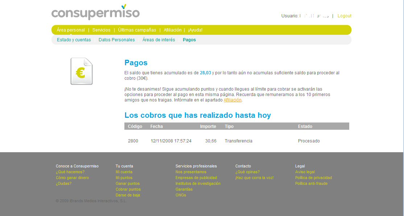Open the ¿Qué hacemos? footer link
Image resolution: width=404 pixels, height=216 pixels.
pyautogui.click(x=70, y=172)
